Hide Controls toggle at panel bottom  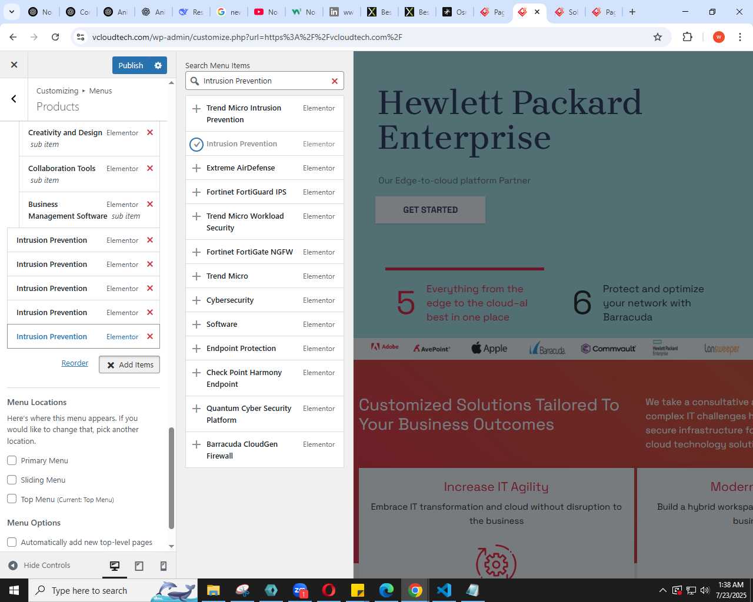tap(39, 566)
